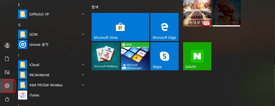
Task: Click the EzPhoto3 VP folder icon
Action: coord(23,14)
